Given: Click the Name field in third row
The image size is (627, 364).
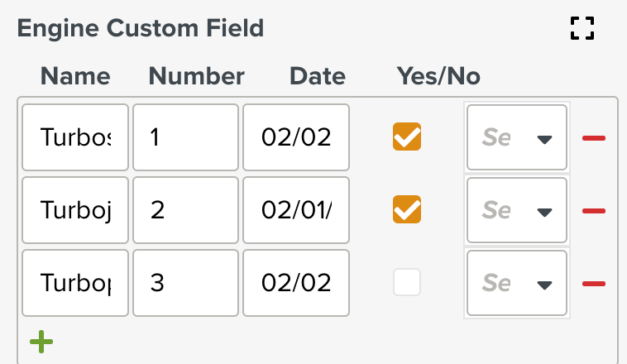Looking at the screenshot, I should pos(75,284).
